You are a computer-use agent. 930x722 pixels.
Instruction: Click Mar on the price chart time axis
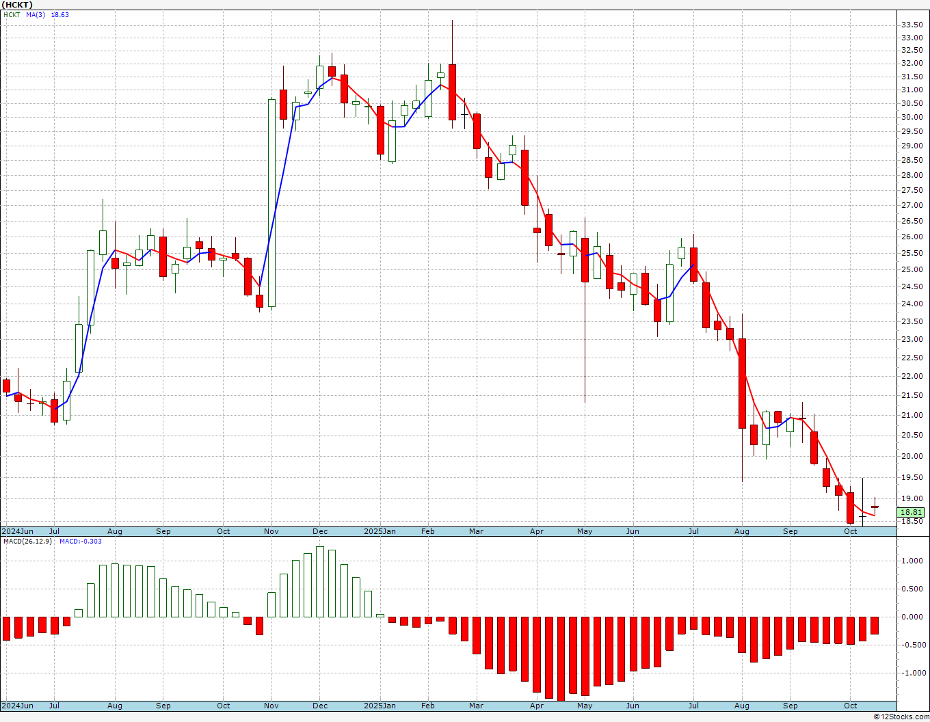(476, 531)
